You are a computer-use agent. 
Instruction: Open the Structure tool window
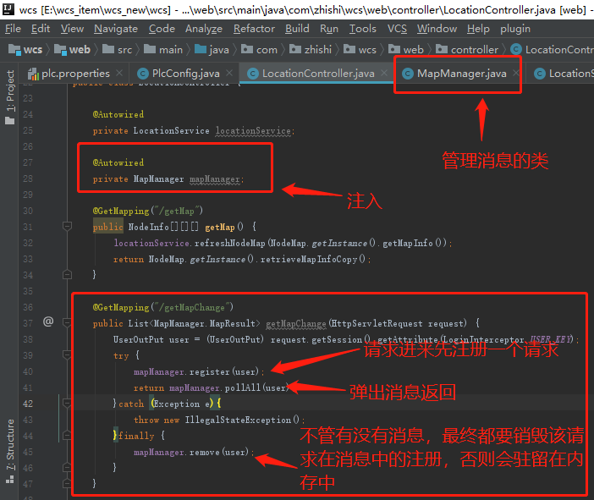10,452
